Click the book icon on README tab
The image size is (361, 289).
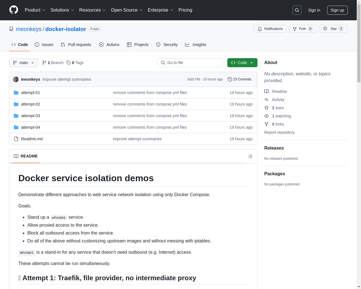tap(16, 156)
